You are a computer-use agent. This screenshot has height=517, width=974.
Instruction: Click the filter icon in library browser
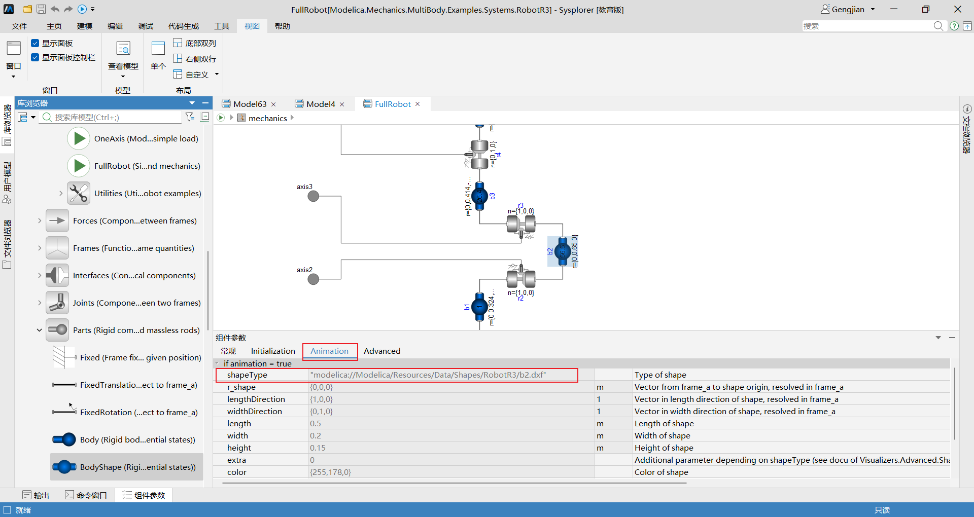point(190,117)
